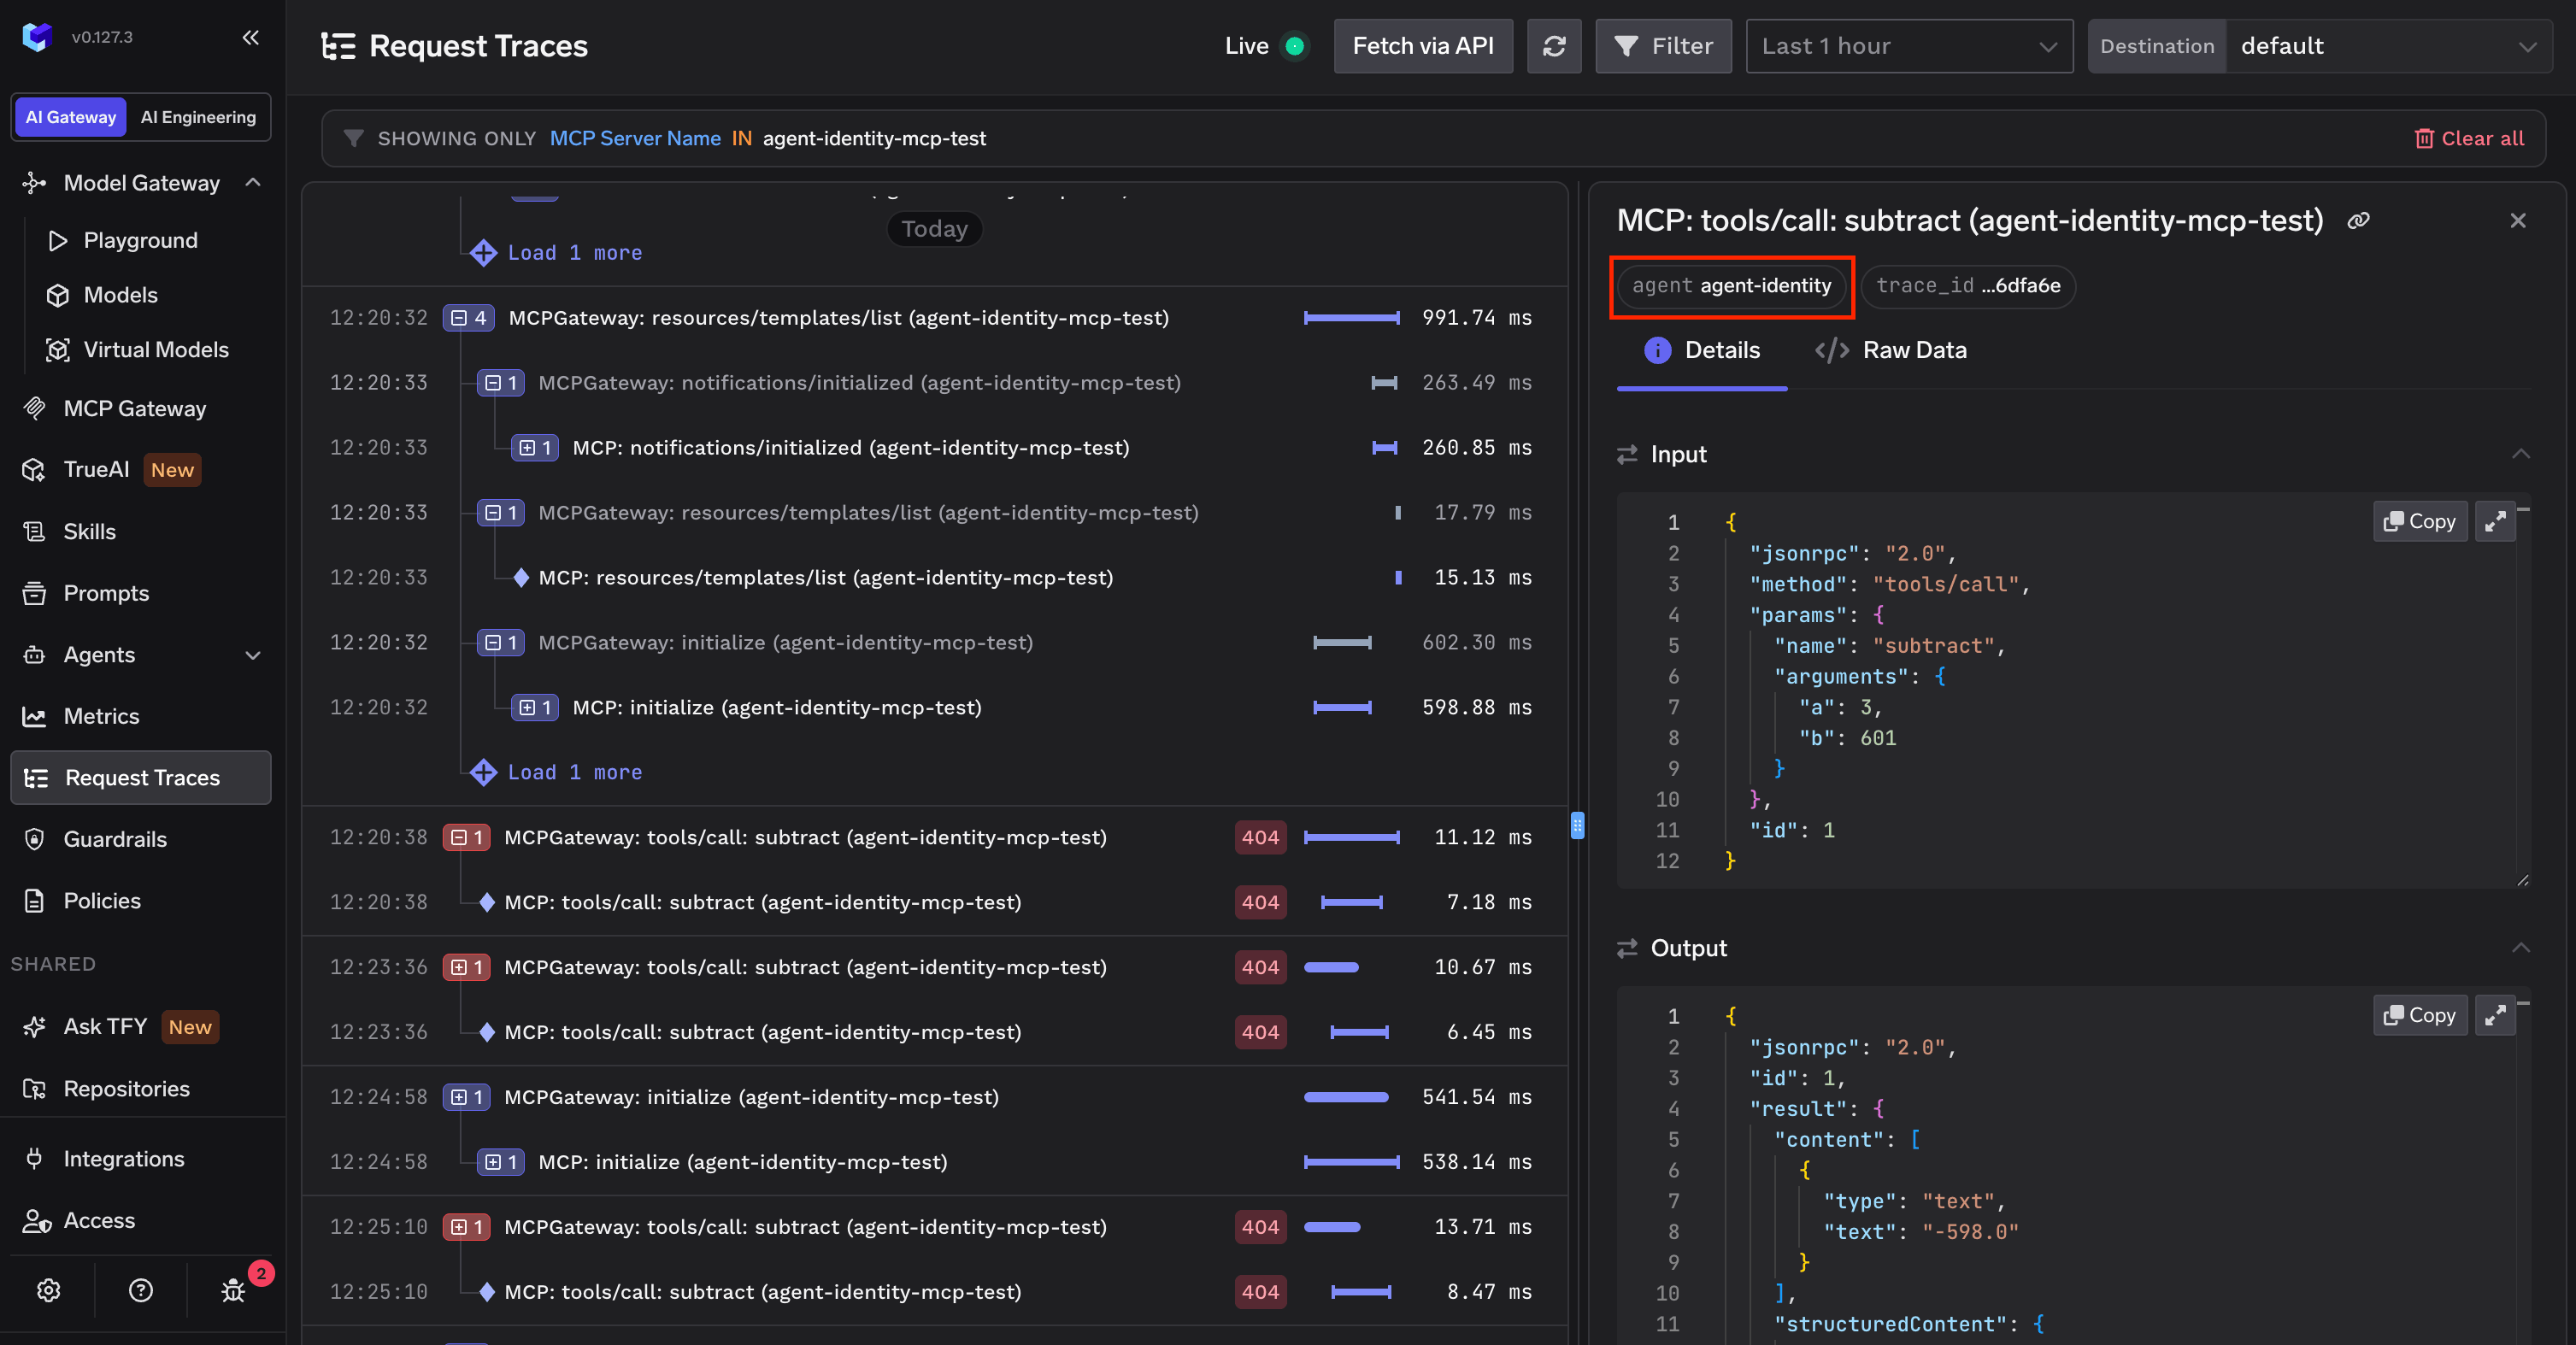Open Skills page
The image size is (2576, 1345).
pyautogui.click(x=89, y=531)
